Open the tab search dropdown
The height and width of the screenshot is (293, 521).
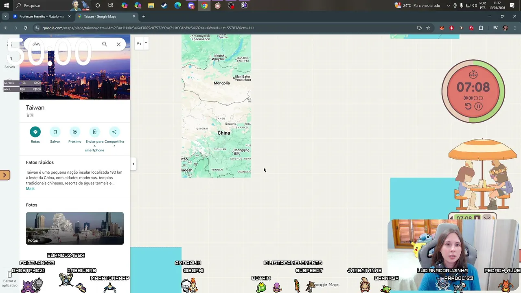[5, 16]
